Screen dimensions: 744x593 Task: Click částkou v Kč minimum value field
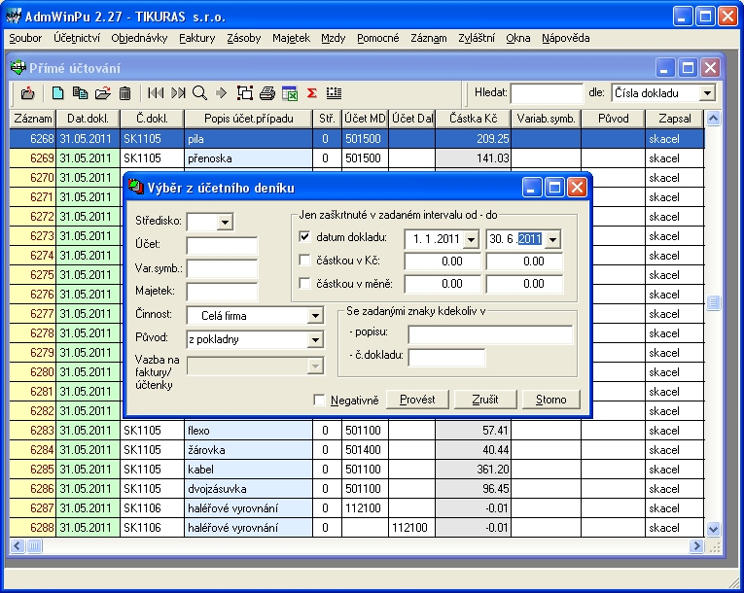click(443, 262)
